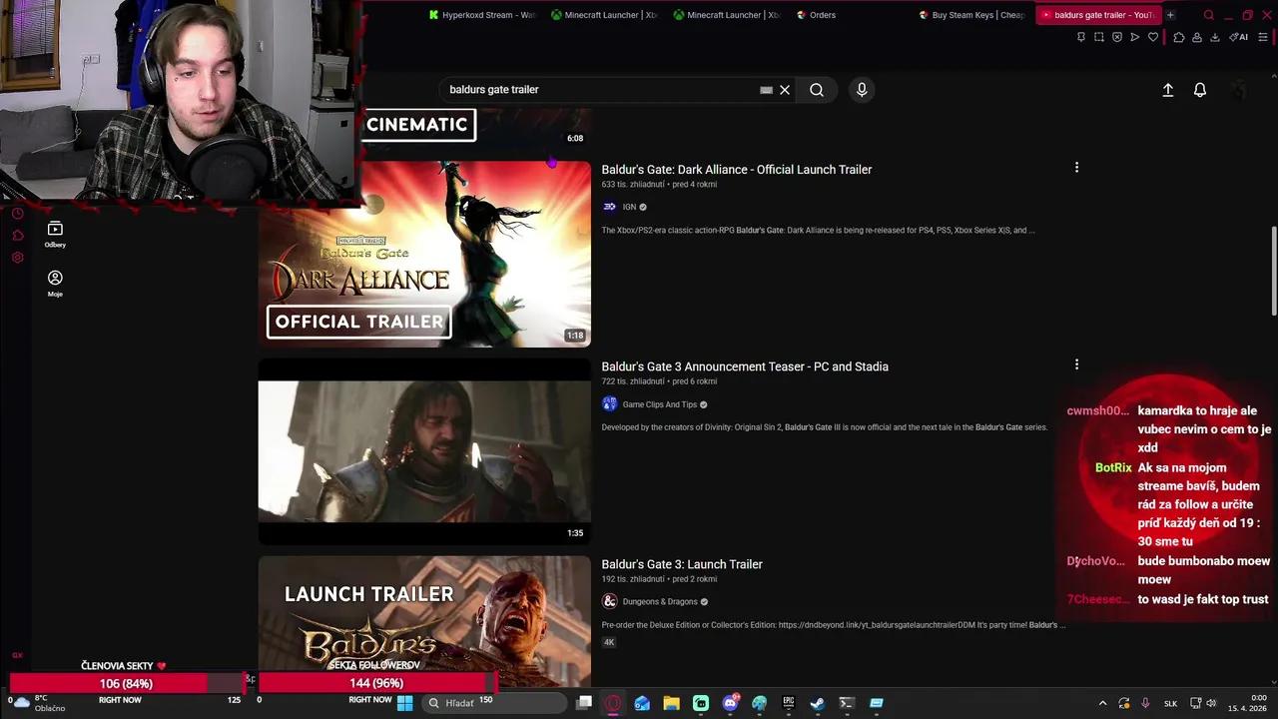This screenshot has height=719, width=1278.
Task: Open the browser profile account icon
Action: 1196,37
